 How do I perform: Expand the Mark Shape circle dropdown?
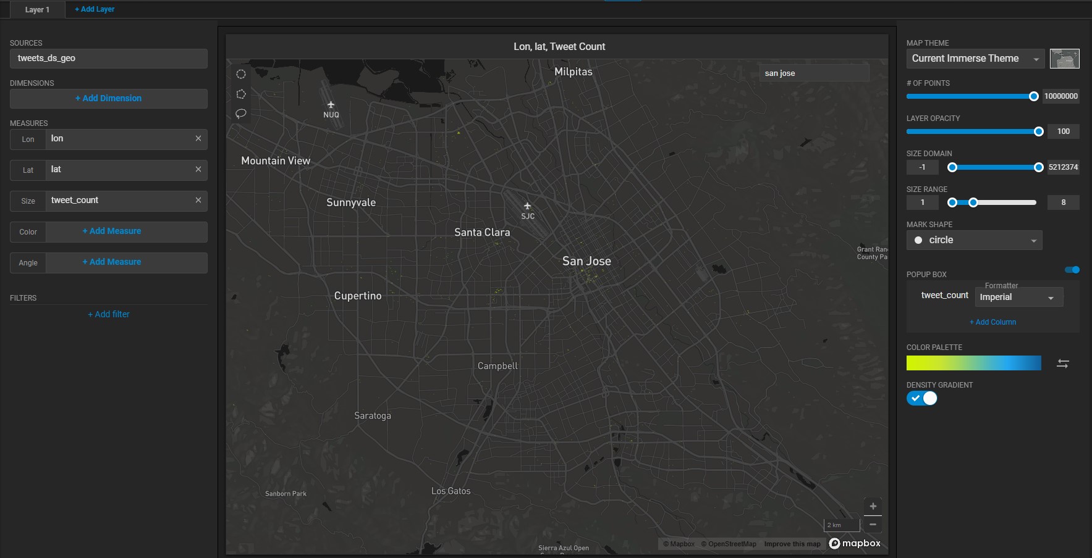pyautogui.click(x=974, y=240)
